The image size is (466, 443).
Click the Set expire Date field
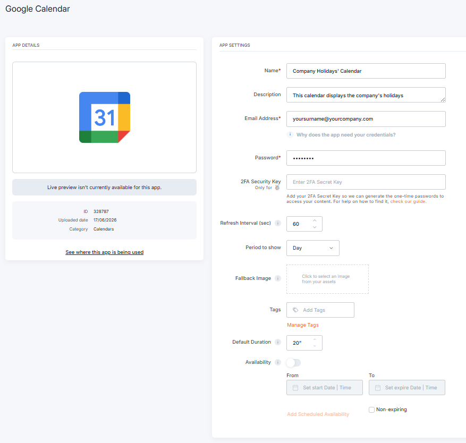pos(407,388)
